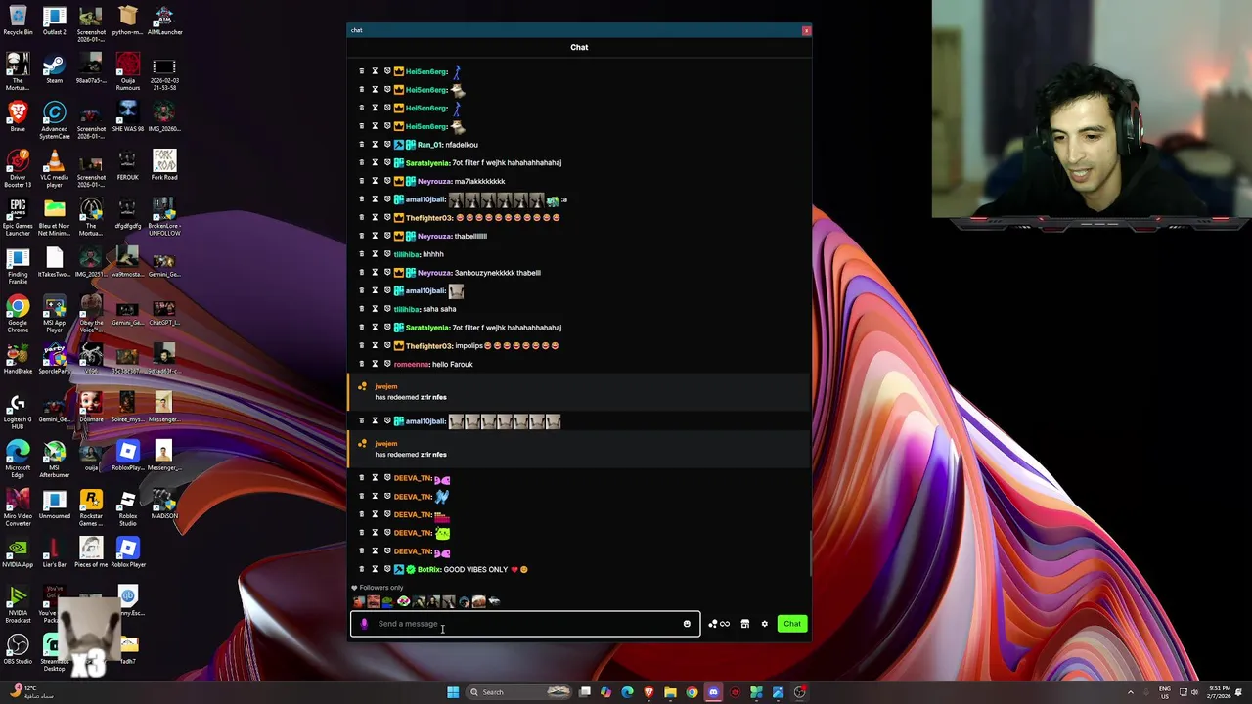This screenshot has width=1252, height=704.
Task: Open Epic Games Launcher desktop icon
Action: click(x=18, y=217)
